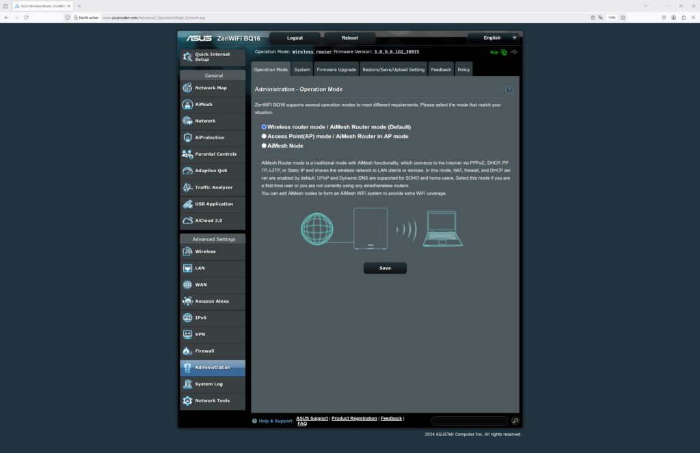The width and height of the screenshot is (700, 453).
Task: Open the English language dropdown
Action: (494, 38)
